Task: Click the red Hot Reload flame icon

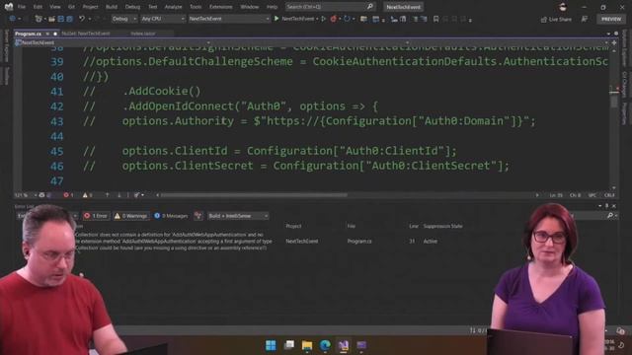Action: click(334, 19)
